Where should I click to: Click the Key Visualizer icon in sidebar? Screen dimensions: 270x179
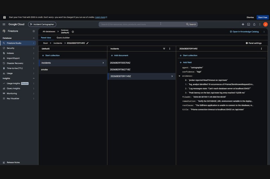[x=4, y=98]
